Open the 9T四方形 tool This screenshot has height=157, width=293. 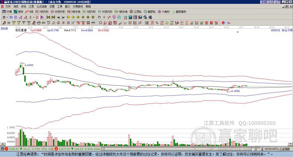pos(105,11)
